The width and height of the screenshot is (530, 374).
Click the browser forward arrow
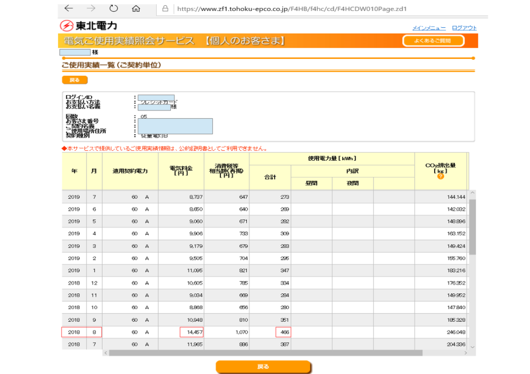91,8
